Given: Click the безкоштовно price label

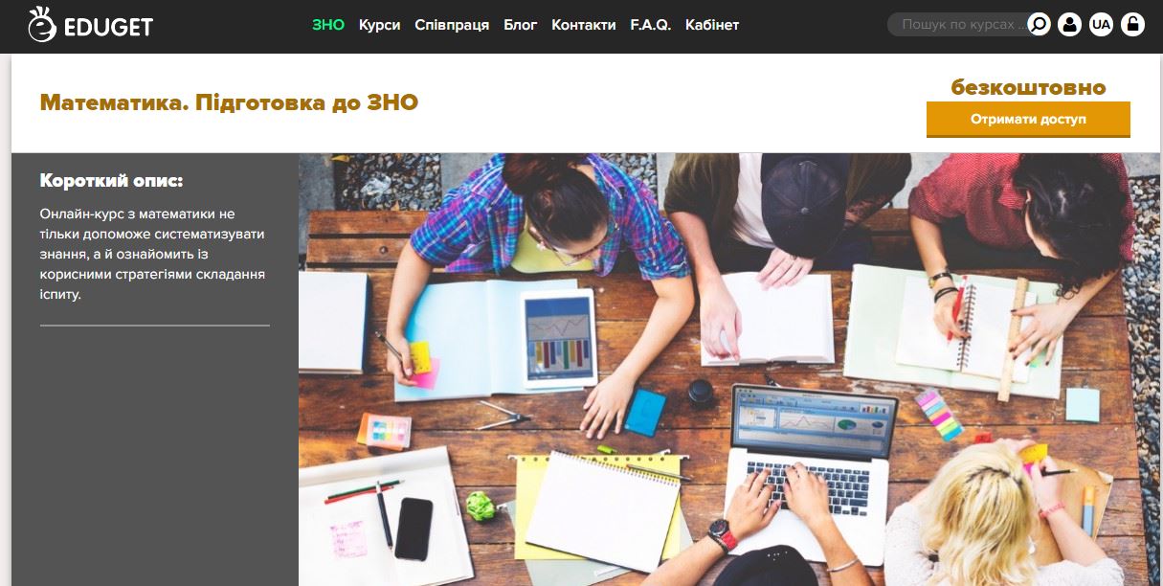Looking at the screenshot, I should (x=1028, y=87).
